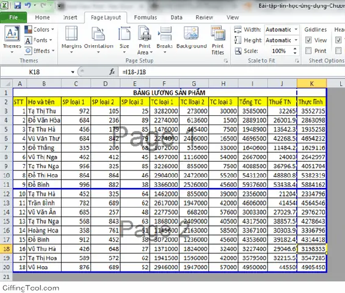345x293 pixels.
Task: Open the Themes gallery button
Action: coord(12,40)
